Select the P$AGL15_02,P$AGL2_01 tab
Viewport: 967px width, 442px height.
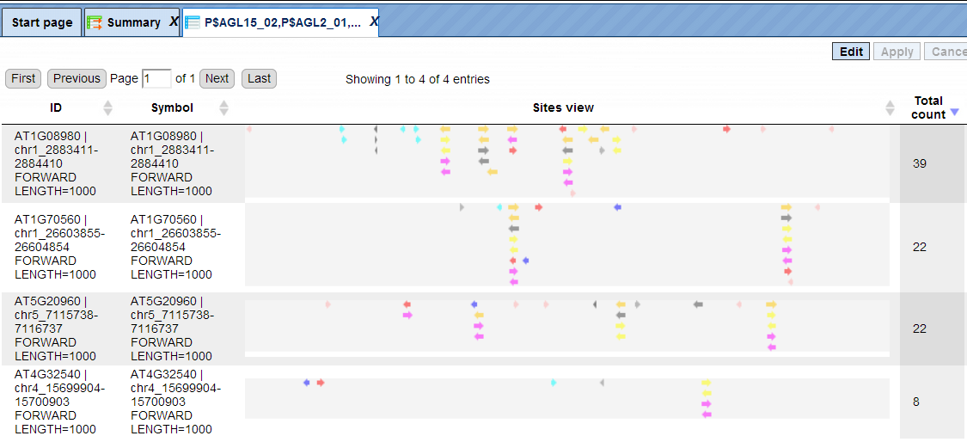(x=282, y=23)
